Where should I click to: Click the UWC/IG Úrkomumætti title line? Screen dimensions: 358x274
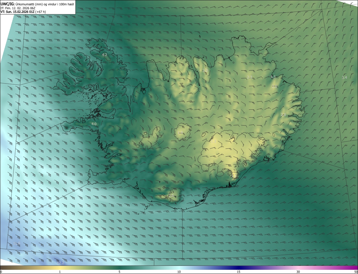pyautogui.click(x=37, y=4)
